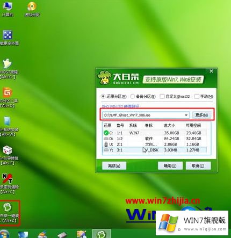Click the active 大白菜 taskbar button
This screenshot has width=231, height=238.
(102, 234)
